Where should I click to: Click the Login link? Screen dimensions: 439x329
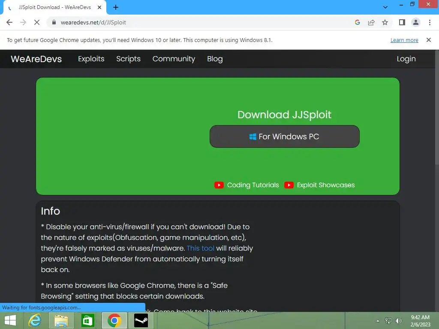(x=406, y=59)
